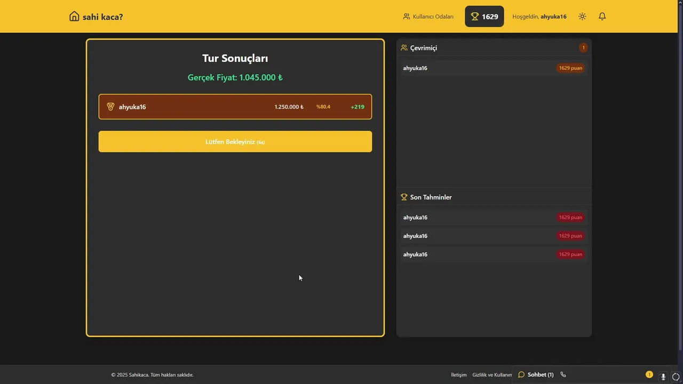The width and height of the screenshot is (683, 384).
Task: Click the Son Tahminler trophy icon
Action: click(404, 197)
